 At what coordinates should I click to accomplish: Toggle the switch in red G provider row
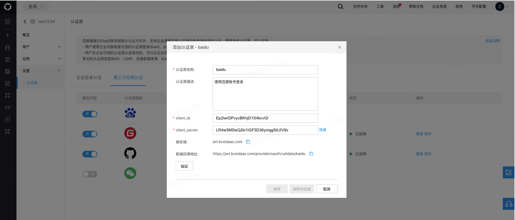(x=90, y=134)
